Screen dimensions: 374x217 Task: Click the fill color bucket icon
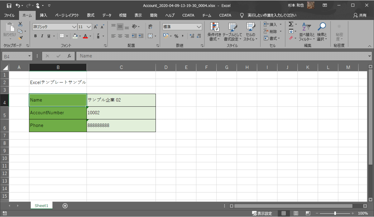(x=75, y=36)
